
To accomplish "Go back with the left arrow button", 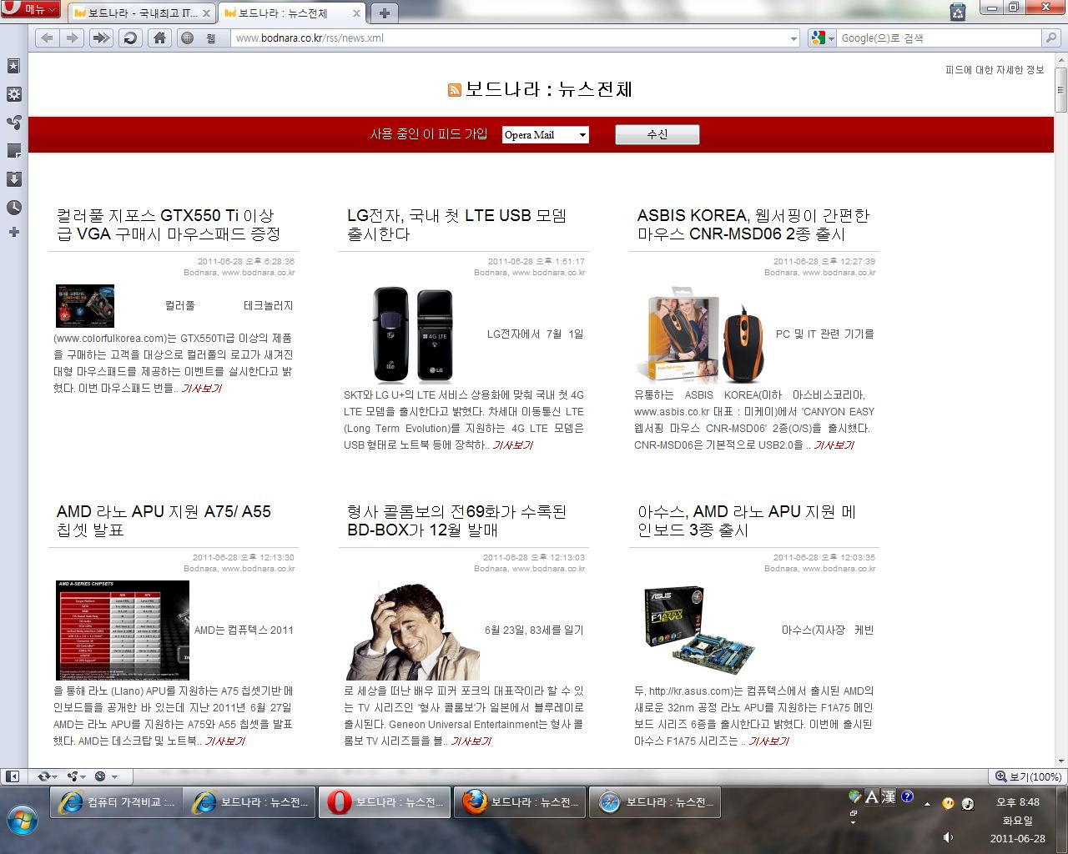I will [47, 38].
